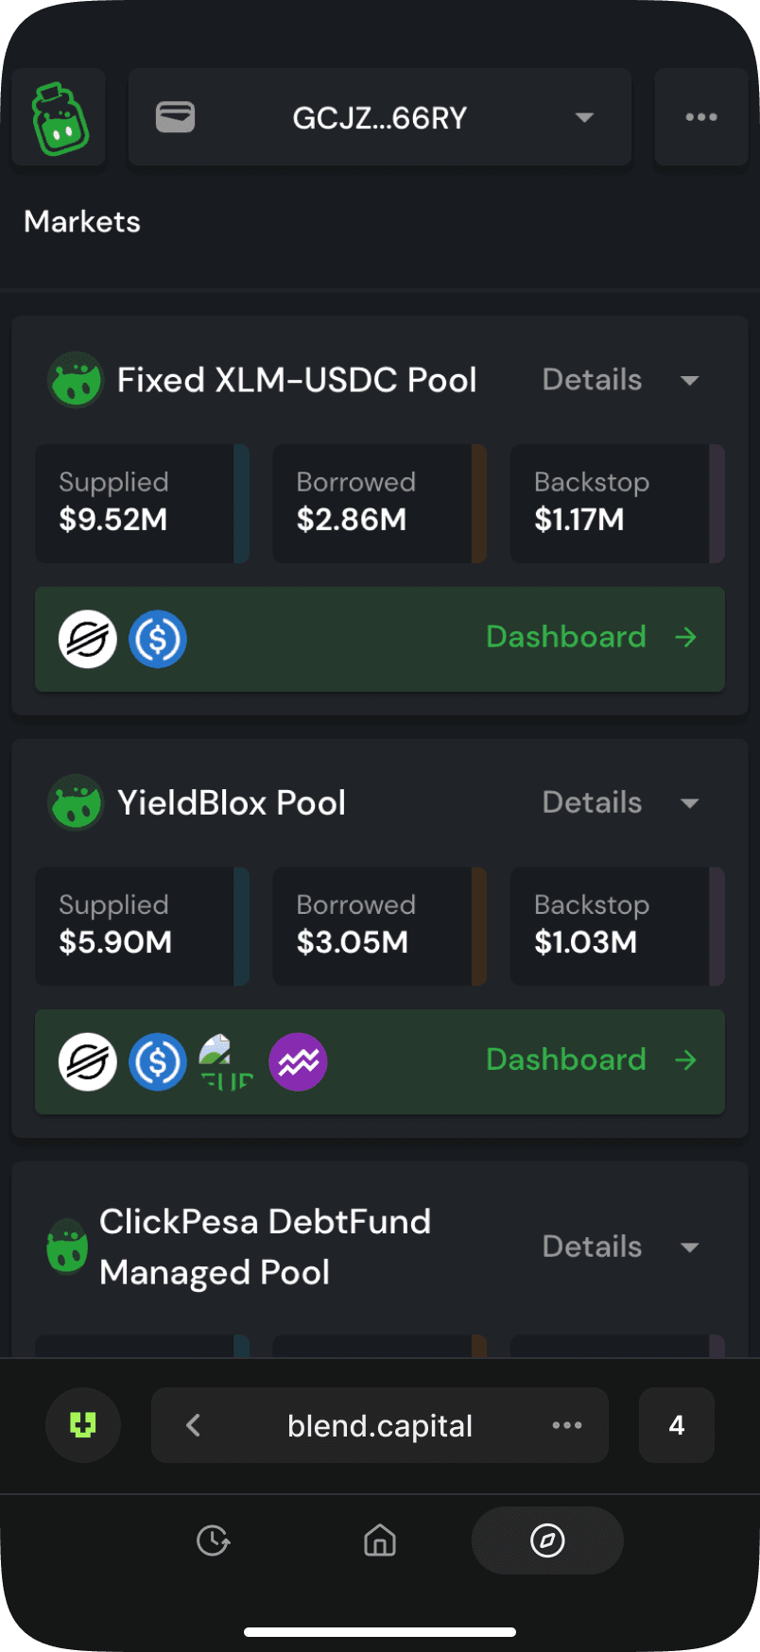
Task: Open the browser options dots next to blend.capital
Action: click(566, 1425)
